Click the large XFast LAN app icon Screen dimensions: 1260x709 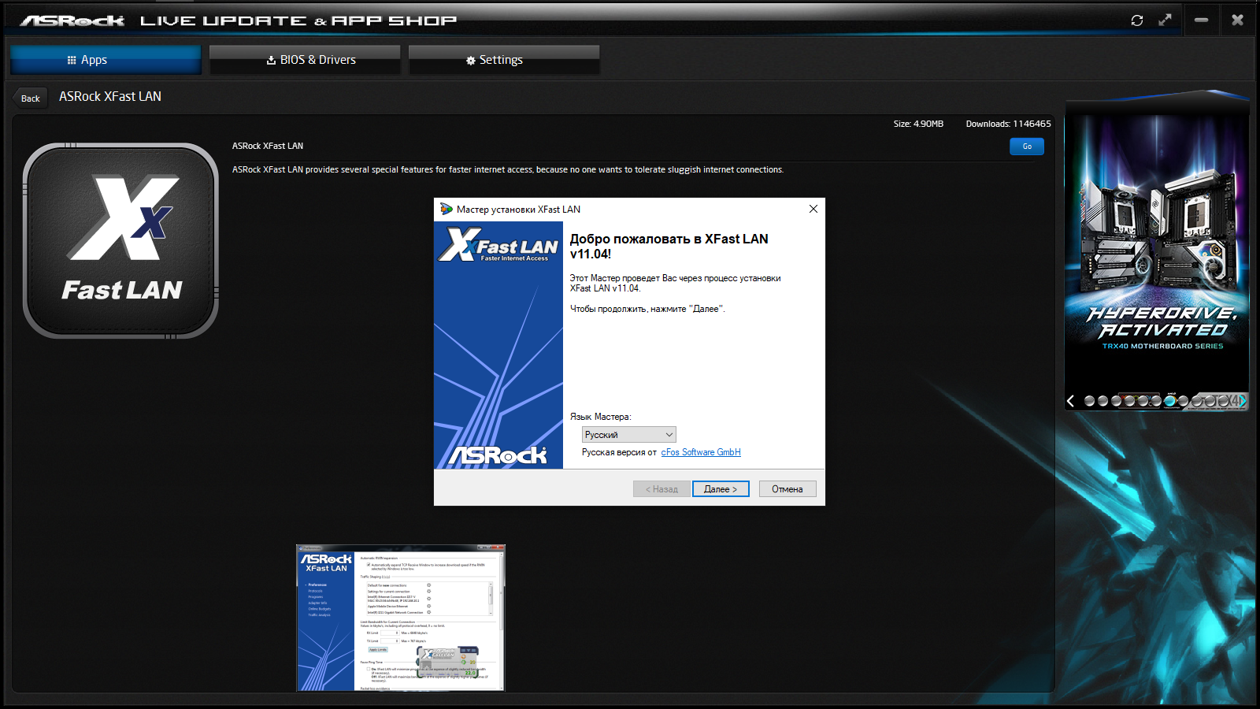(x=120, y=241)
